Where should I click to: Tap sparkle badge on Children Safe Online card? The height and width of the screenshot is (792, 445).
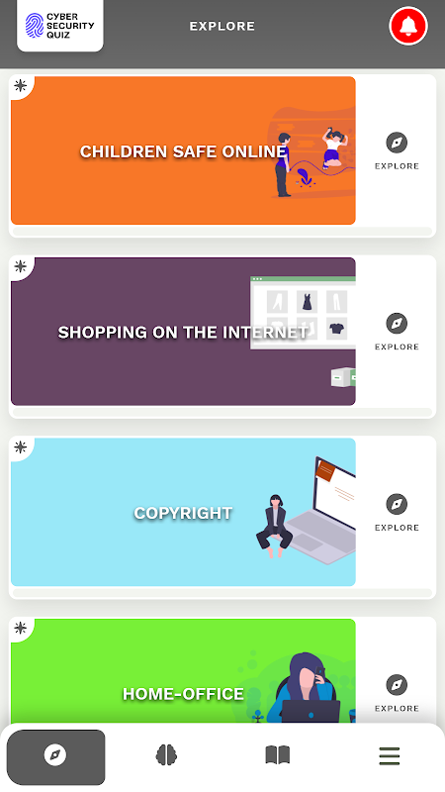point(21,85)
